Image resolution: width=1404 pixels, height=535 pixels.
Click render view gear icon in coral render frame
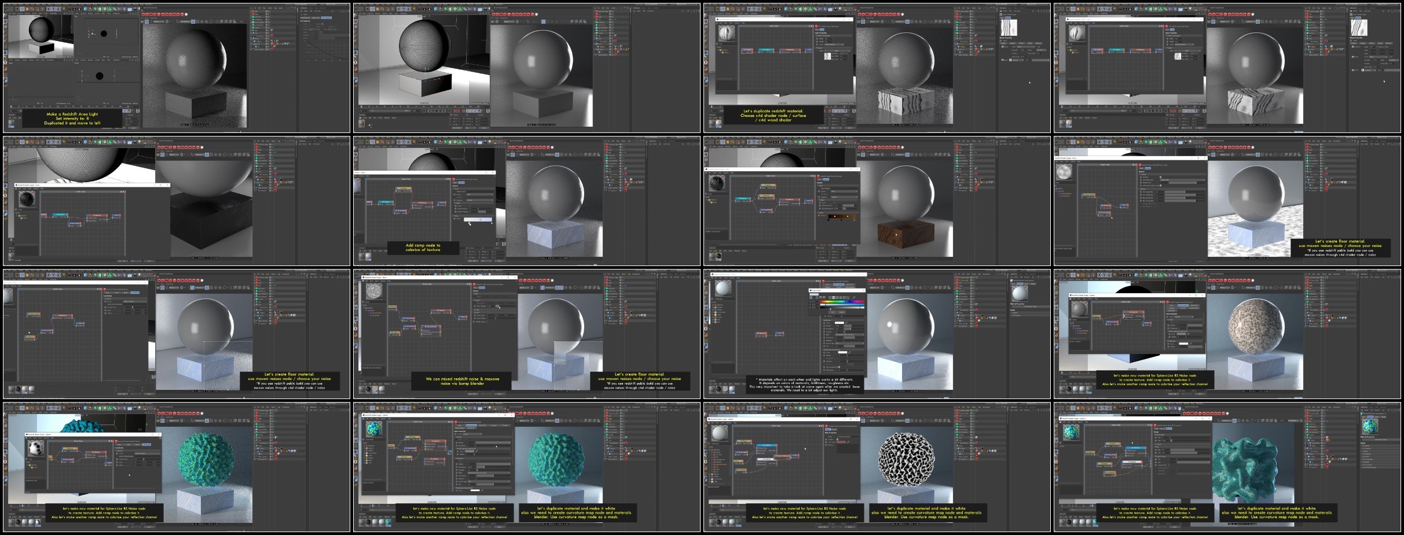point(1301,420)
